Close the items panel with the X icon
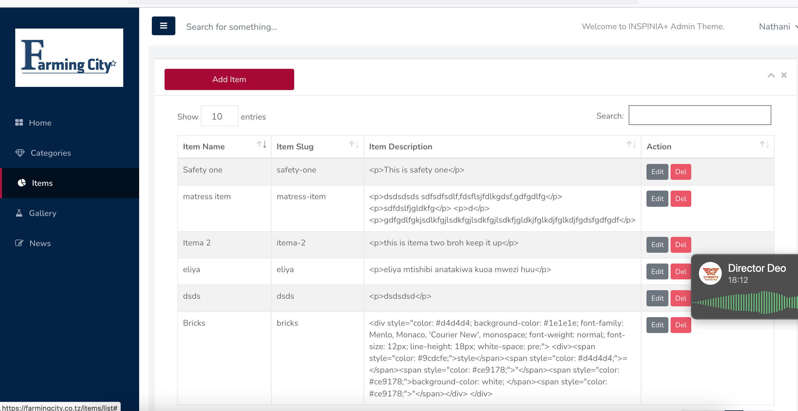 pos(784,75)
